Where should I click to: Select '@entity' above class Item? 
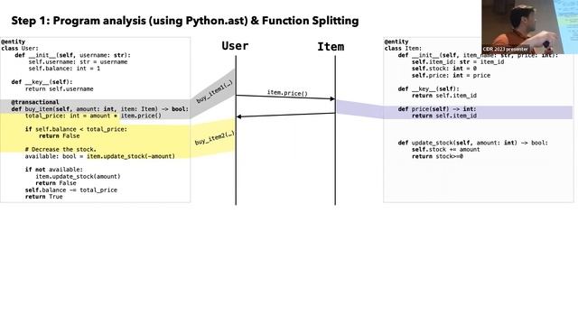pos(396,42)
